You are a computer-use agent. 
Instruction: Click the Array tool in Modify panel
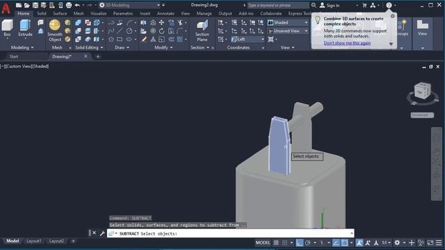coord(179,40)
